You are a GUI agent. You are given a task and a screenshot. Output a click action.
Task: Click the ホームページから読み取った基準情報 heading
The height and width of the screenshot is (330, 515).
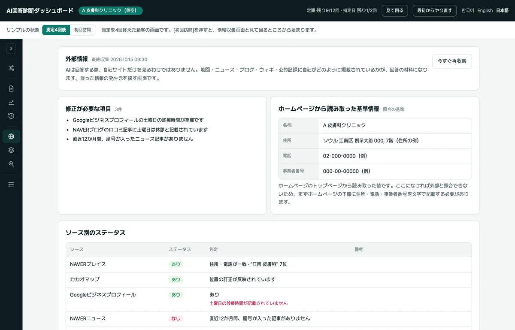click(329, 109)
